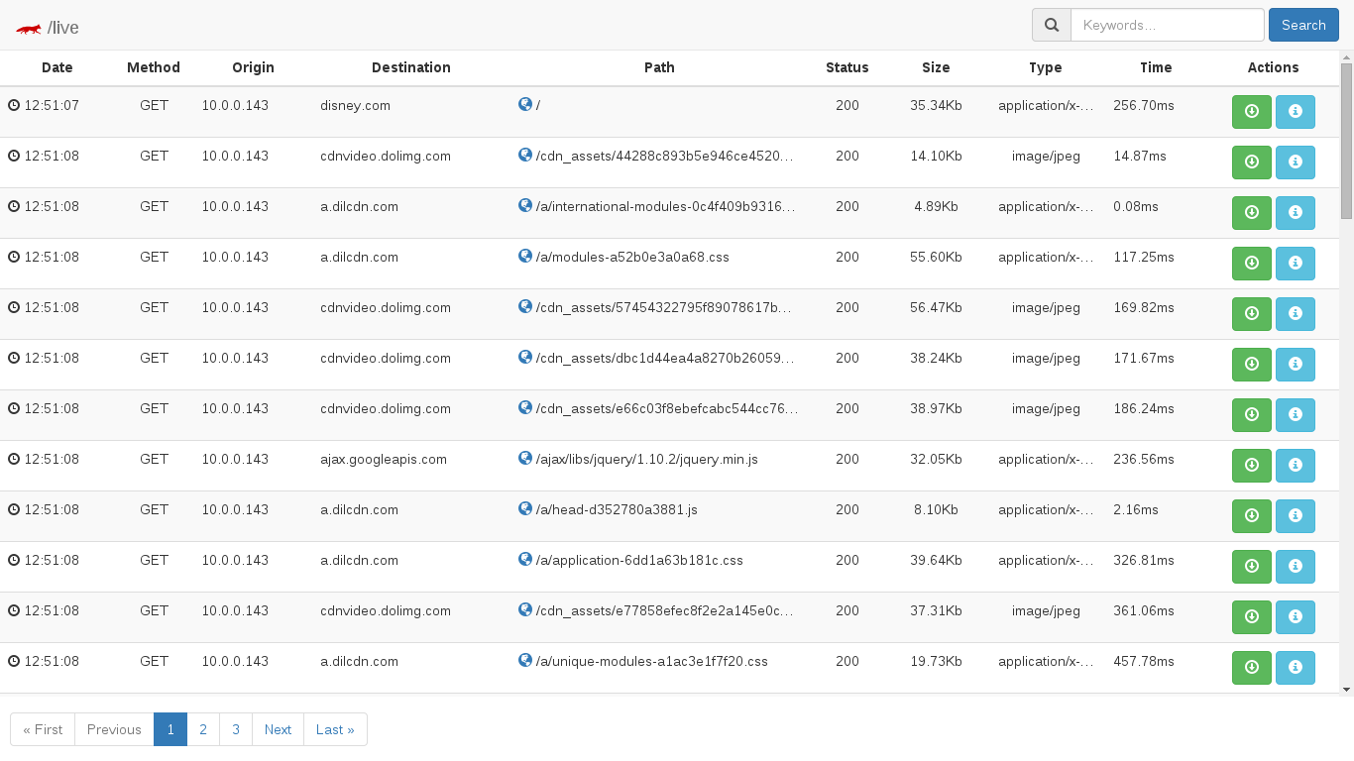Click the Destination column header
The width and height of the screenshot is (1354, 761).
(411, 67)
